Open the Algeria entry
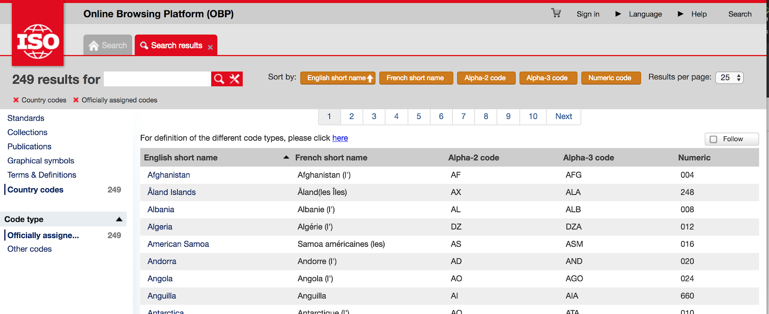The image size is (769, 314). (160, 227)
